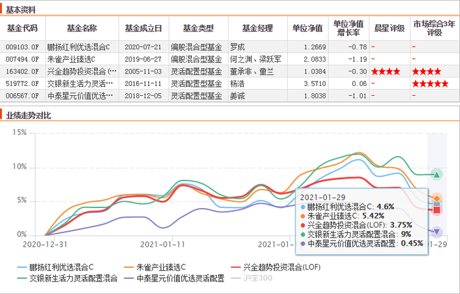
Task: Click four-star 3-year rating of 兴全趋势投资混合
Action: [x=426, y=72]
